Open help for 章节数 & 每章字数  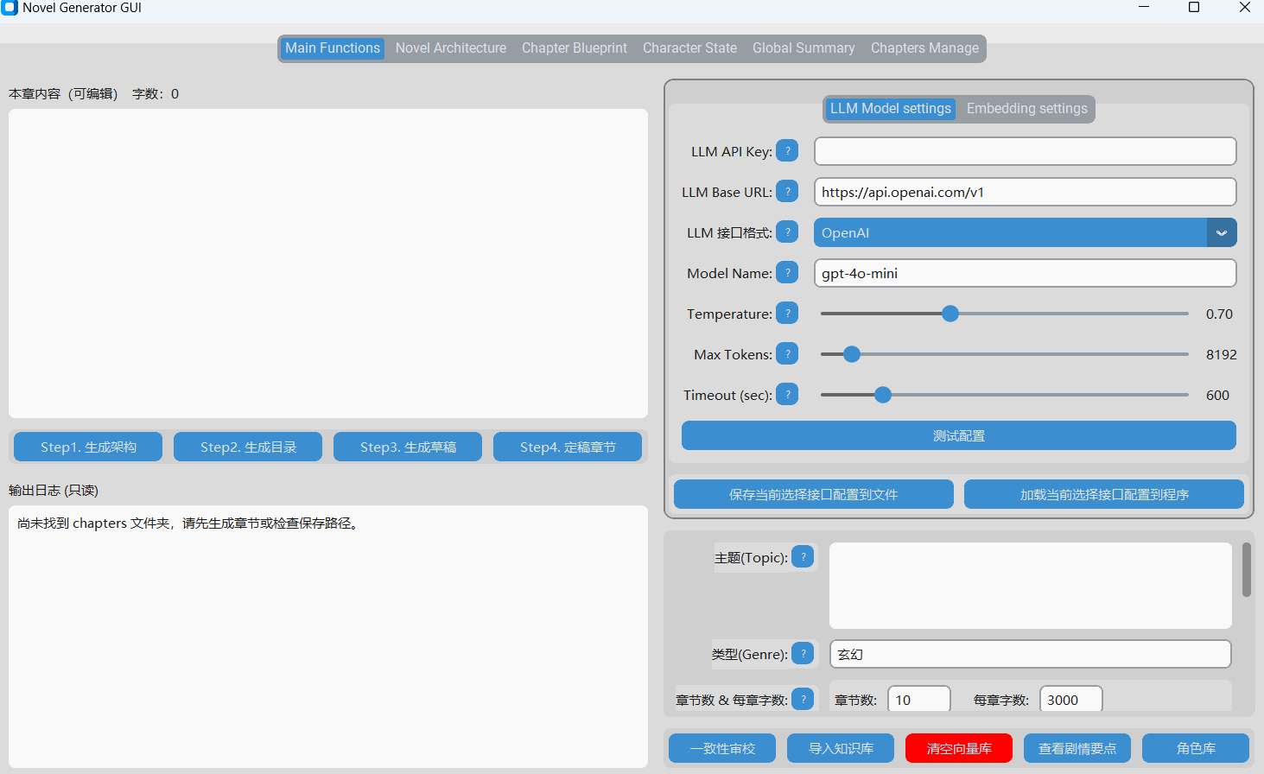click(803, 700)
